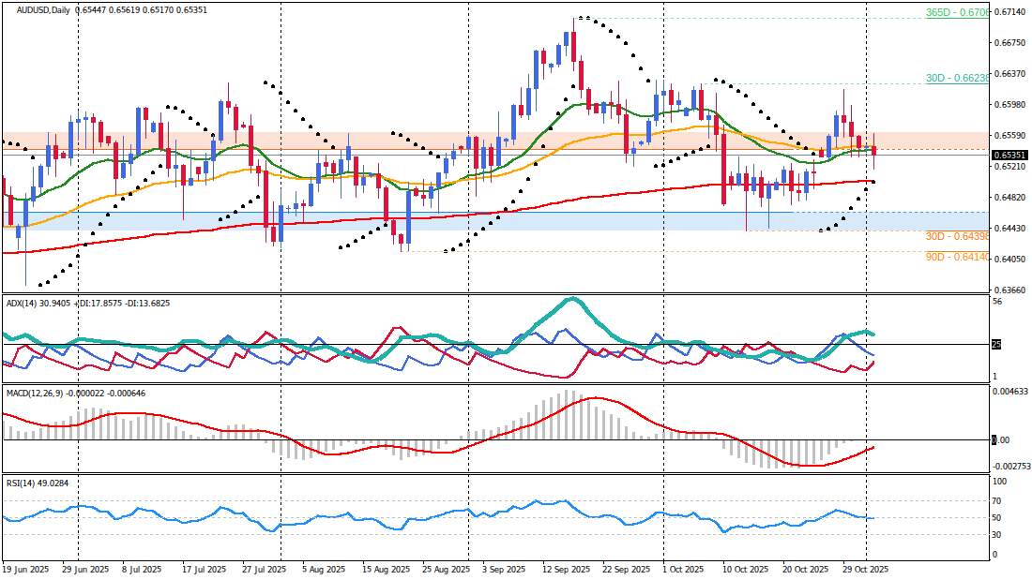Select the RSI(14) 49.0284 indicator label
Screen dimensions: 1032x580
coord(37,483)
